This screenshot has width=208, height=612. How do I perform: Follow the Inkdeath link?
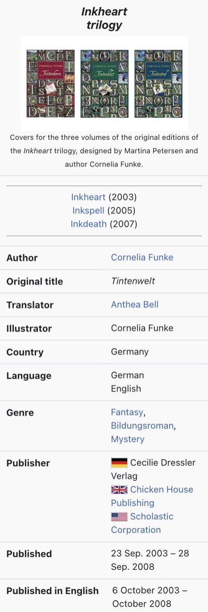pos(88,224)
